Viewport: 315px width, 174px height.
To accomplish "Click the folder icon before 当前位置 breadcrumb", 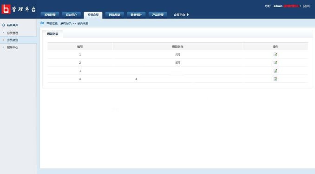I will click(x=42, y=23).
